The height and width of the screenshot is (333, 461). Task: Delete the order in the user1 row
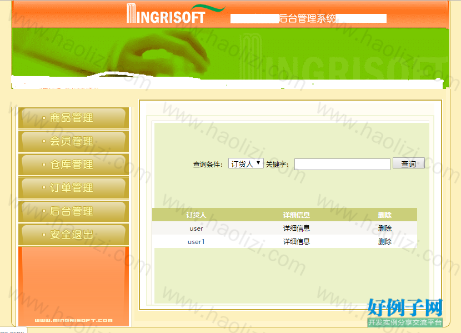click(x=384, y=241)
